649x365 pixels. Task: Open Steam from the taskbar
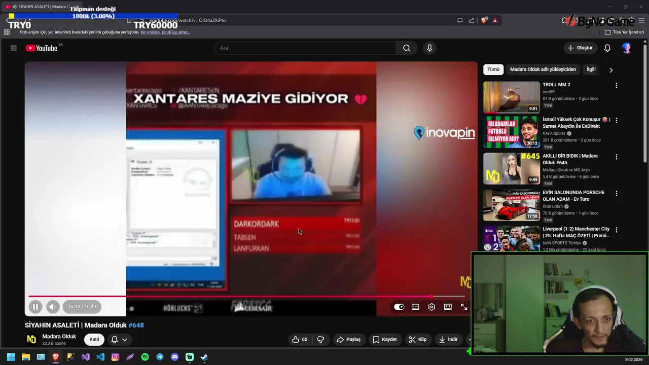coord(204,357)
